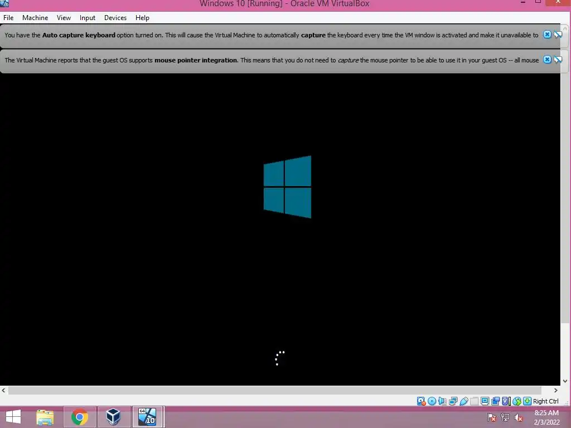Click the display monitor status icon
The width and height of the screenshot is (571, 428).
coord(485,401)
